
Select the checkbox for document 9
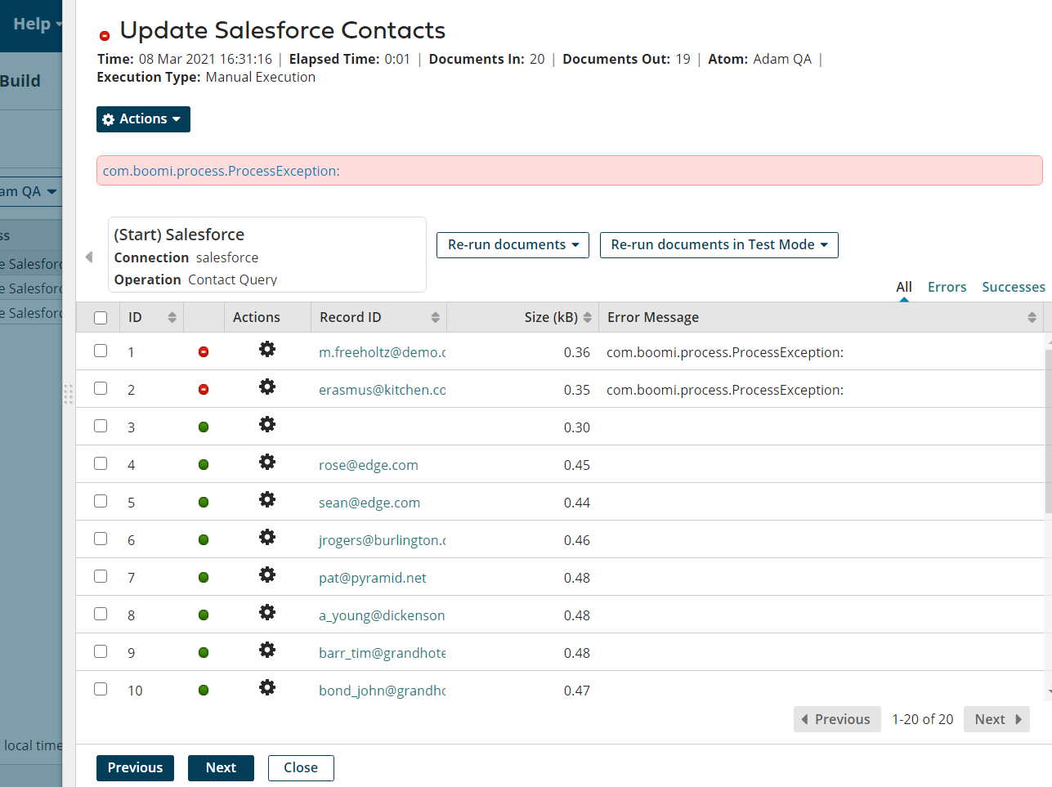pyautogui.click(x=101, y=651)
